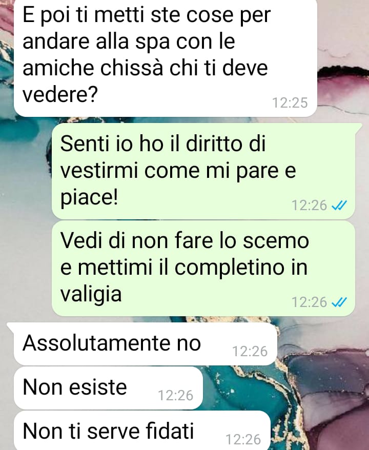Tap the 'Non esiste' message bubble
This screenshot has height=450, width=369.
click(108, 388)
